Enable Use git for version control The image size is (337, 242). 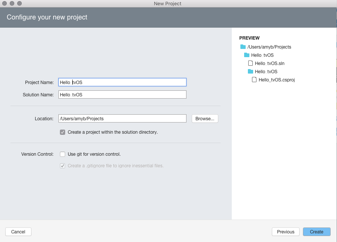(x=63, y=154)
